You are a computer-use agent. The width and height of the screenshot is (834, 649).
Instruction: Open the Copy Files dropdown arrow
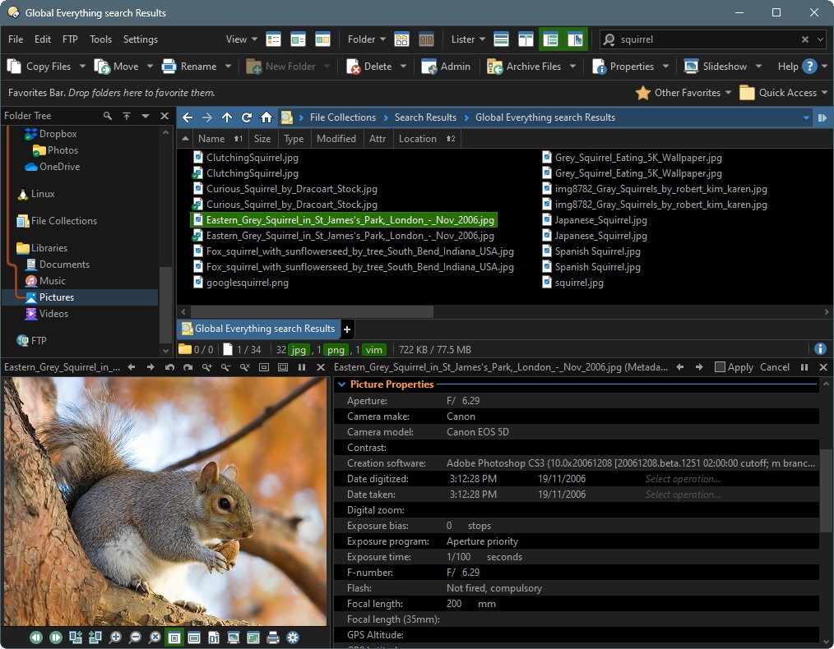tap(81, 67)
